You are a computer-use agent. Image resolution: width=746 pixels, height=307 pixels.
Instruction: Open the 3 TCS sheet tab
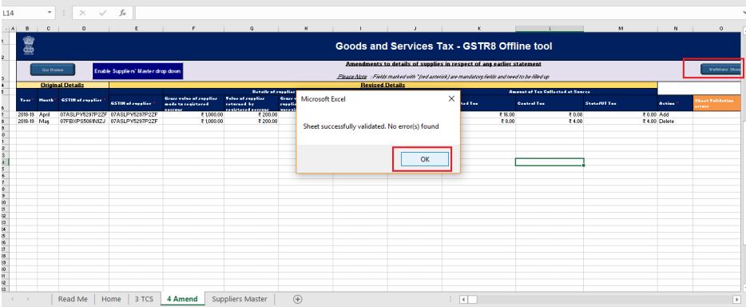[144, 299]
